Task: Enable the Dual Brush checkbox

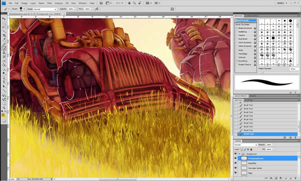Action: pyautogui.click(x=237, y=39)
